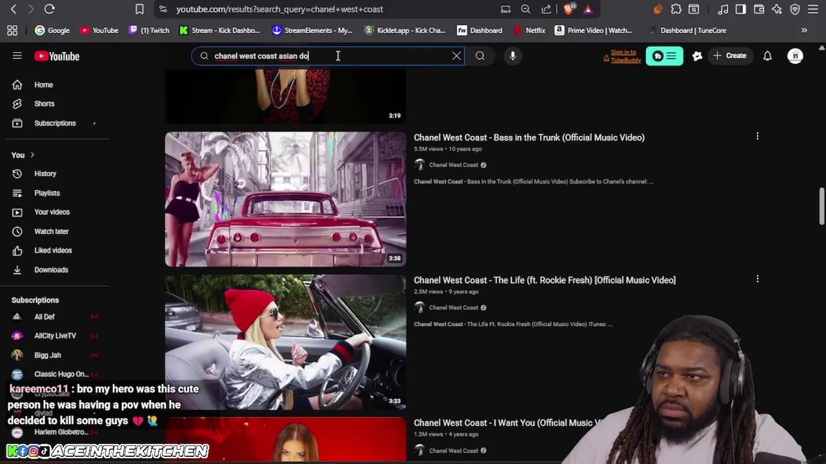This screenshot has height=464, width=826.
Task: Click the YouTube logo
Action: [57, 56]
